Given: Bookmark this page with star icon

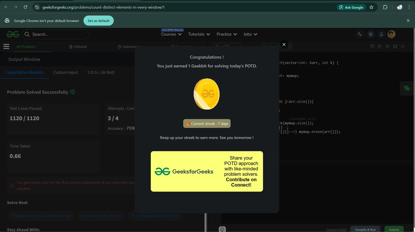Looking at the screenshot, I should pyautogui.click(x=371, y=7).
